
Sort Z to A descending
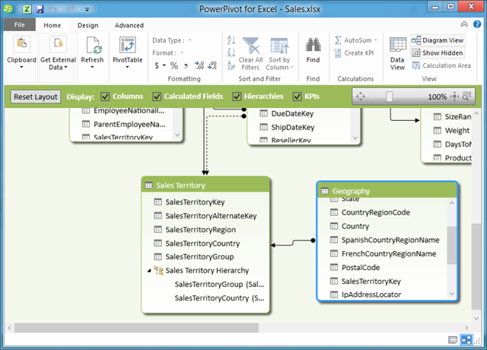[x=231, y=52]
